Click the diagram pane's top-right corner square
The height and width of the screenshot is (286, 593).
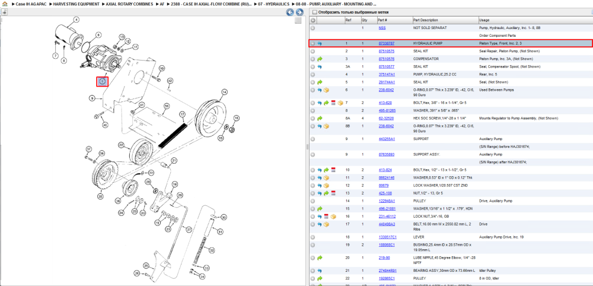tap(298, 20)
